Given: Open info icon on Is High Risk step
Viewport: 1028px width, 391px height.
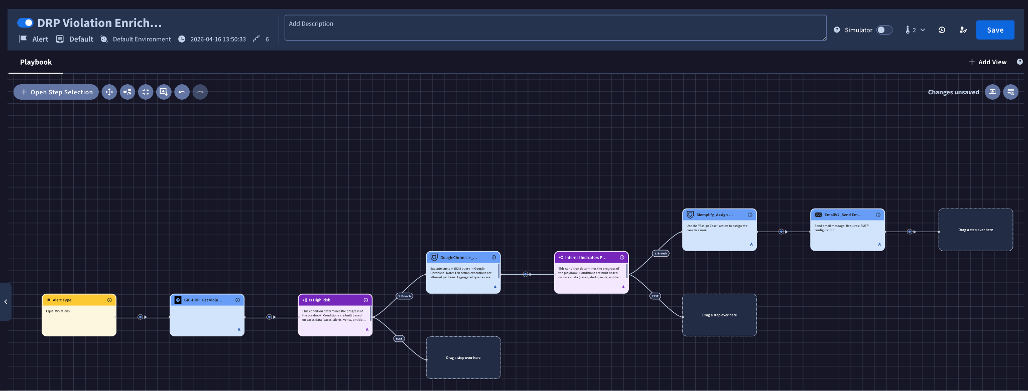Looking at the screenshot, I should click(x=365, y=300).
